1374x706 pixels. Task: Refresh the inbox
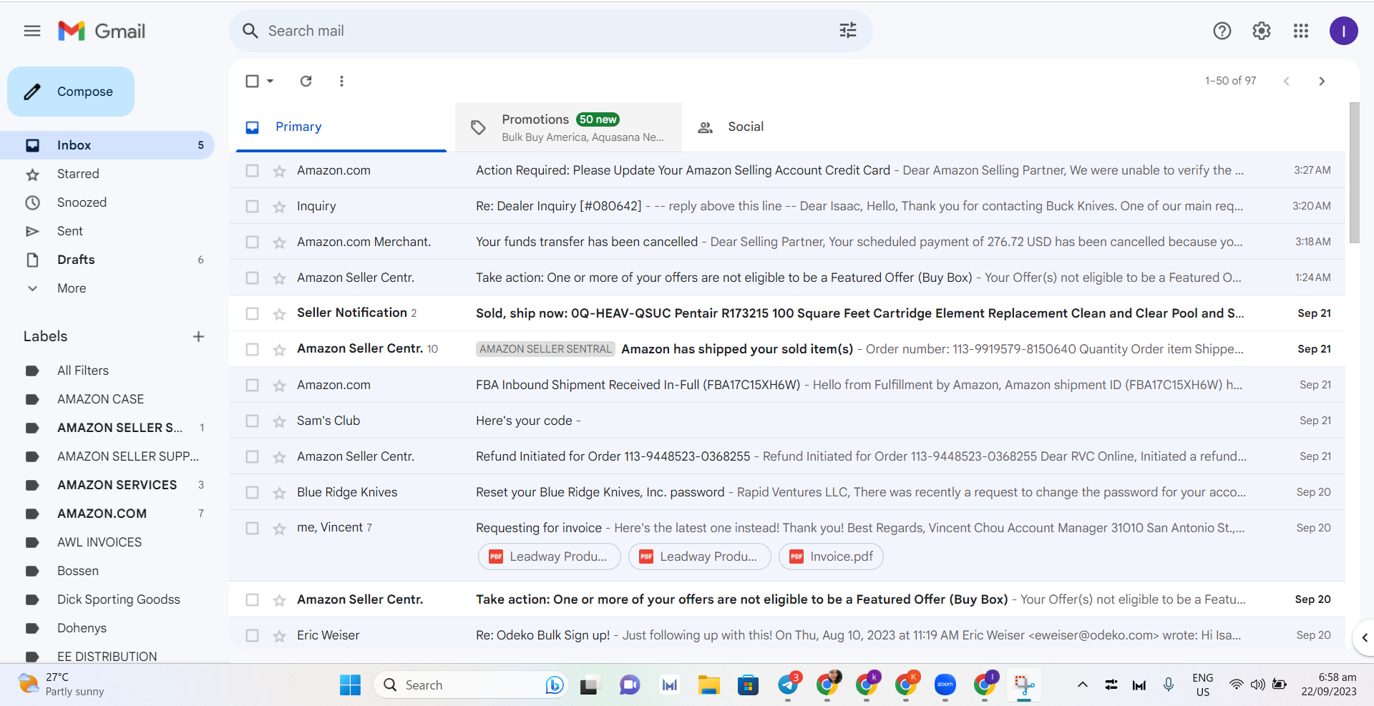click(x=306, y=81)
